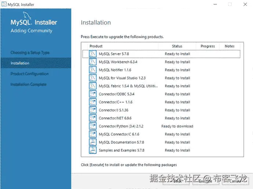Click the MySQL dolphin logo in sidebar
253x189 pixels.
pos(27,16)
